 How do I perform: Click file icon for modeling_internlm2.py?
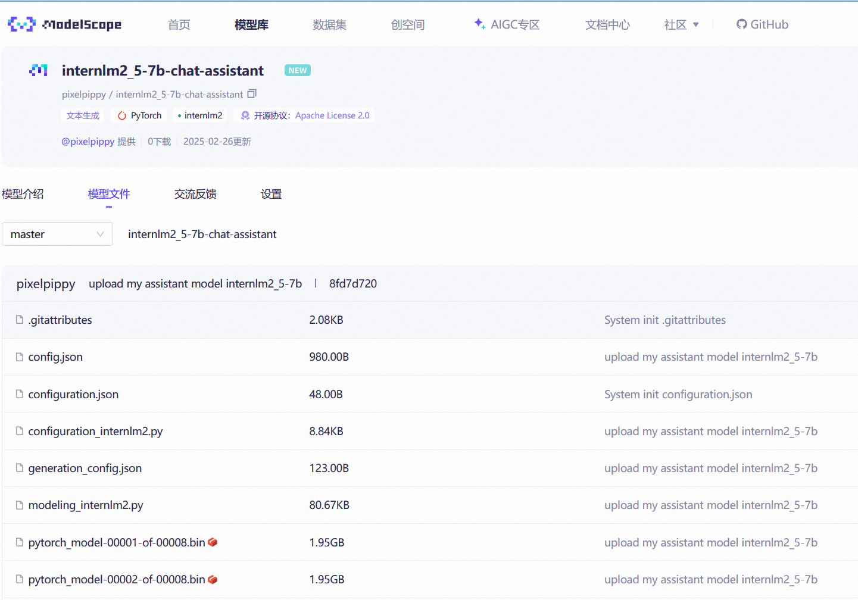(x=20, y=505)
